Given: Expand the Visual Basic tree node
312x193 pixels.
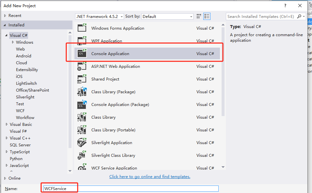Looking at the screenshot, I should coord(7,124).
